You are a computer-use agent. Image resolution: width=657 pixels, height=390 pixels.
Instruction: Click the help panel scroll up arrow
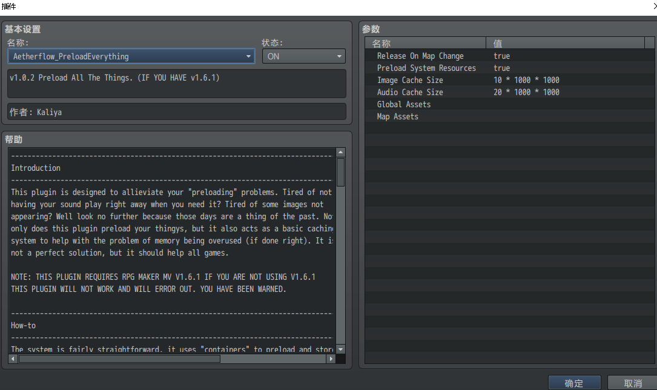(x=341, y=152)
